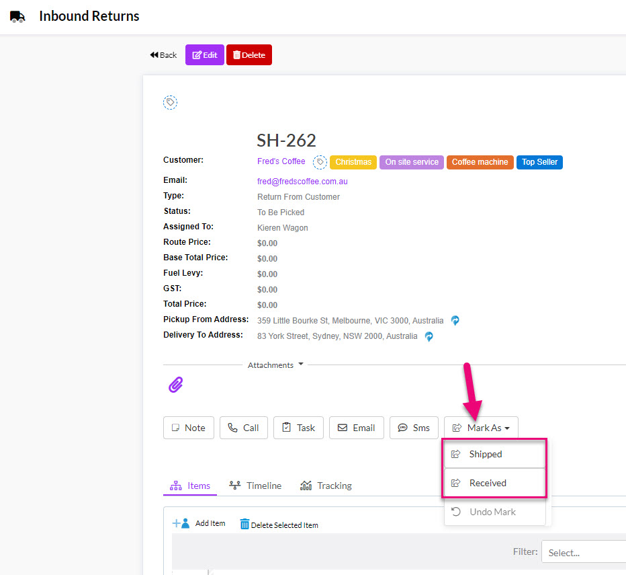Select Shipped from Mark As menu

click(x=494, y=454)
